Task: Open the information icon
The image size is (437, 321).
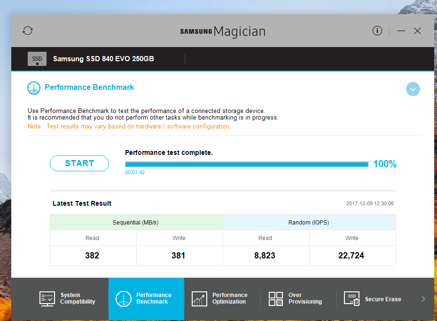Action: pos(377,31)
